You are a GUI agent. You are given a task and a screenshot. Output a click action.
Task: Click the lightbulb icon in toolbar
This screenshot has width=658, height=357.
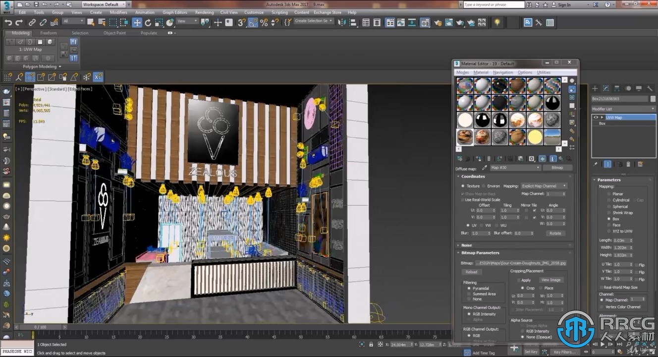(x=496, y=22)
